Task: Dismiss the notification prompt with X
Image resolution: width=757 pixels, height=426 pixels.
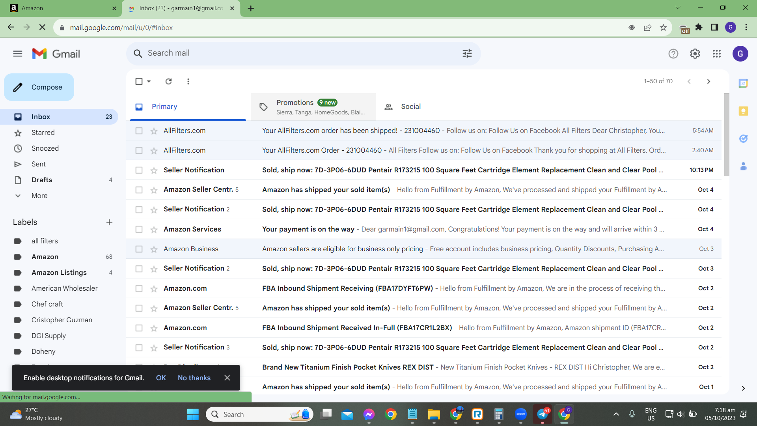Action: (x=227, y=378)
